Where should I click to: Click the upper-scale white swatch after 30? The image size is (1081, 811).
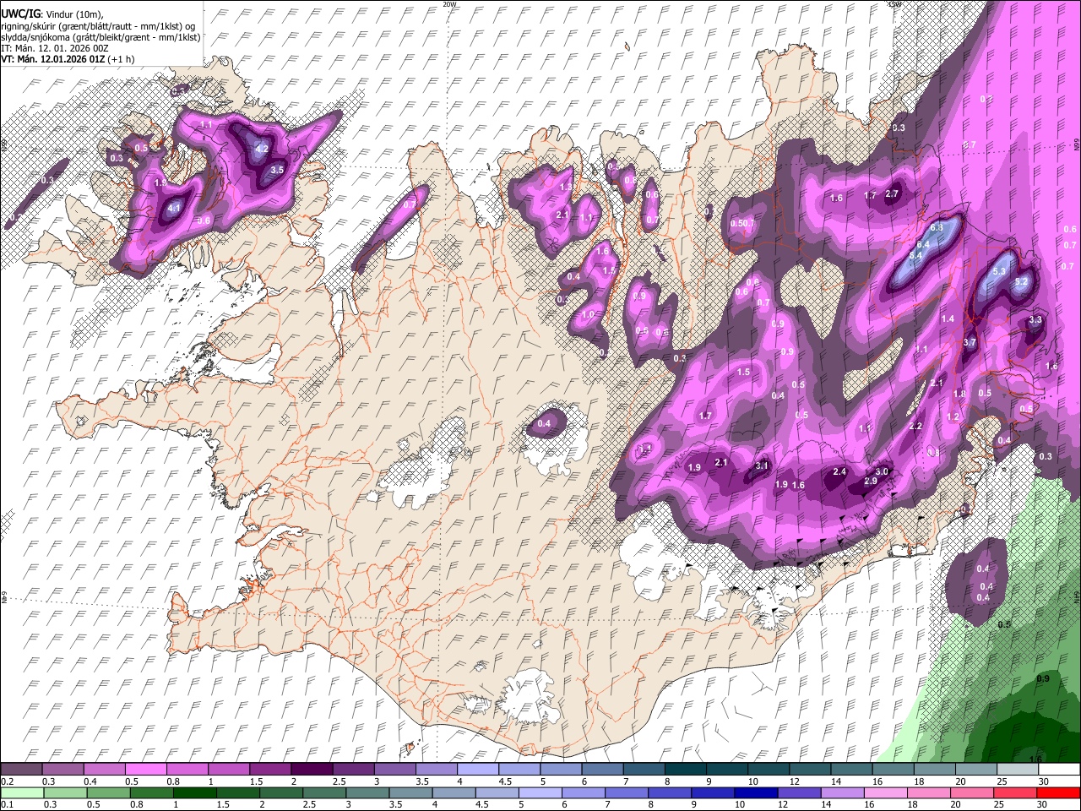click(x=1058, y=770)
